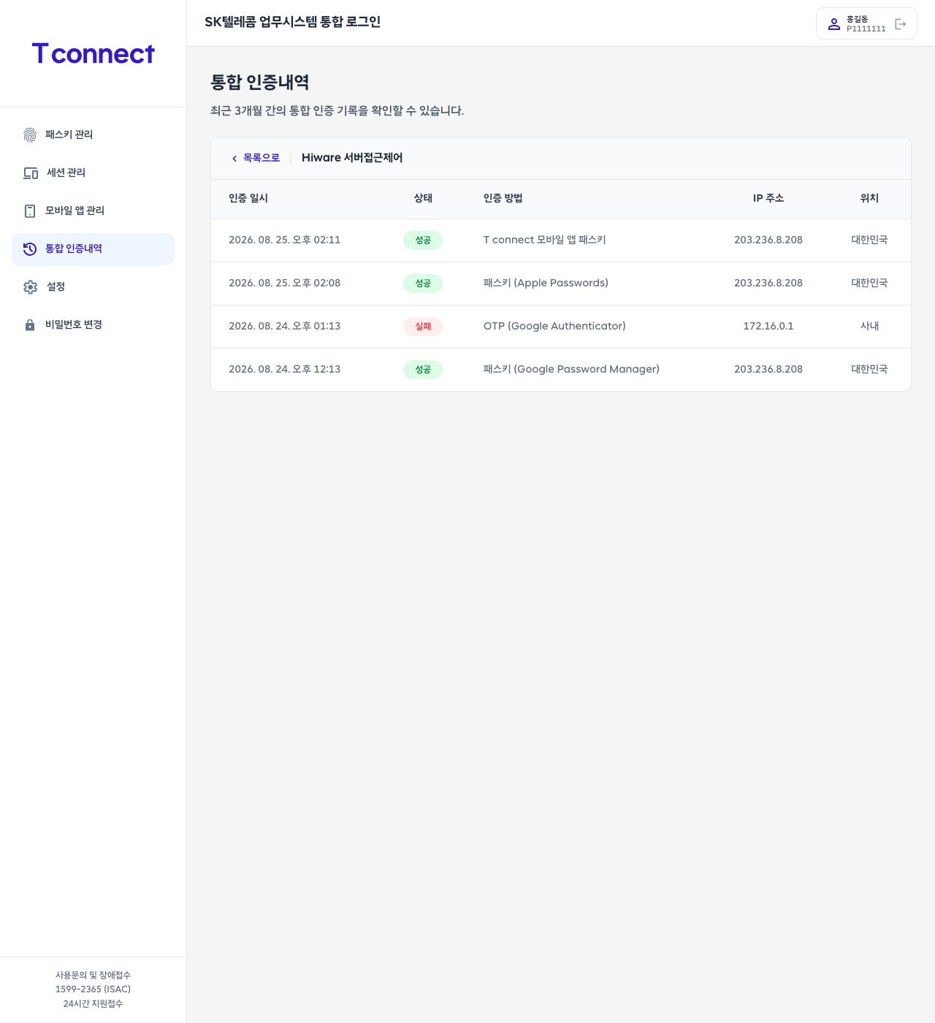Click the T connect logo
The height and width of the screenshot is (1023, 935).
(x=93, y=53)
